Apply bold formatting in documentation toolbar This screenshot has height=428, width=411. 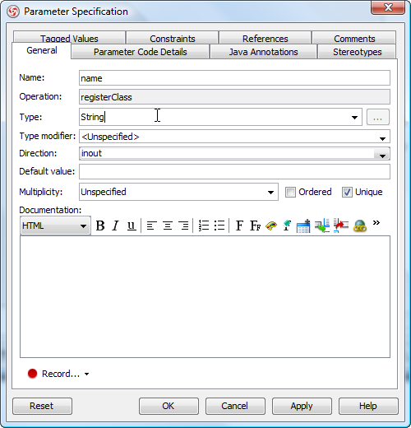100,226
